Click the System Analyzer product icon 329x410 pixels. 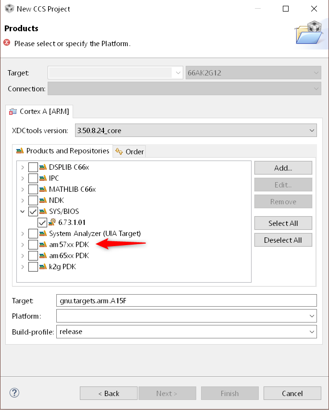click(43, 234)
